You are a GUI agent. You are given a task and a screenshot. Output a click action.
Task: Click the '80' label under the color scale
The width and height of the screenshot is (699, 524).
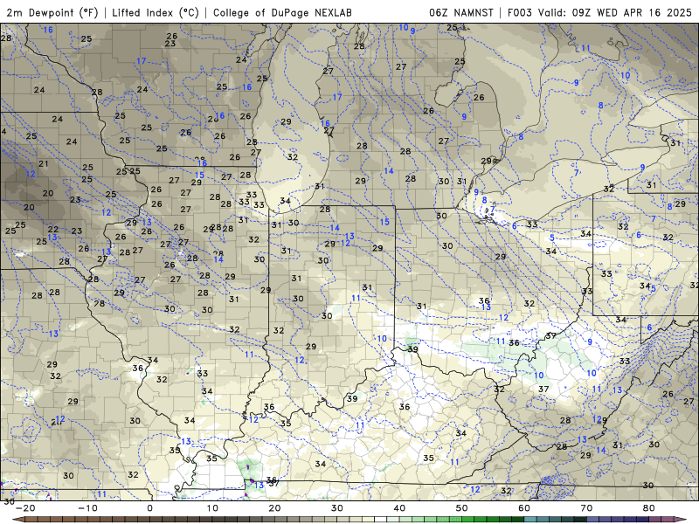649,508
